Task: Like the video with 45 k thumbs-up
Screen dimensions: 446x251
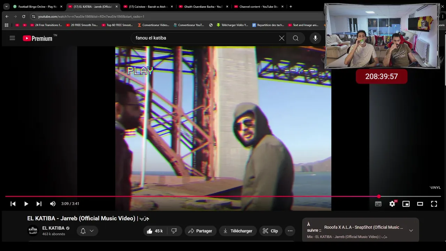Action: coord(155,231)
